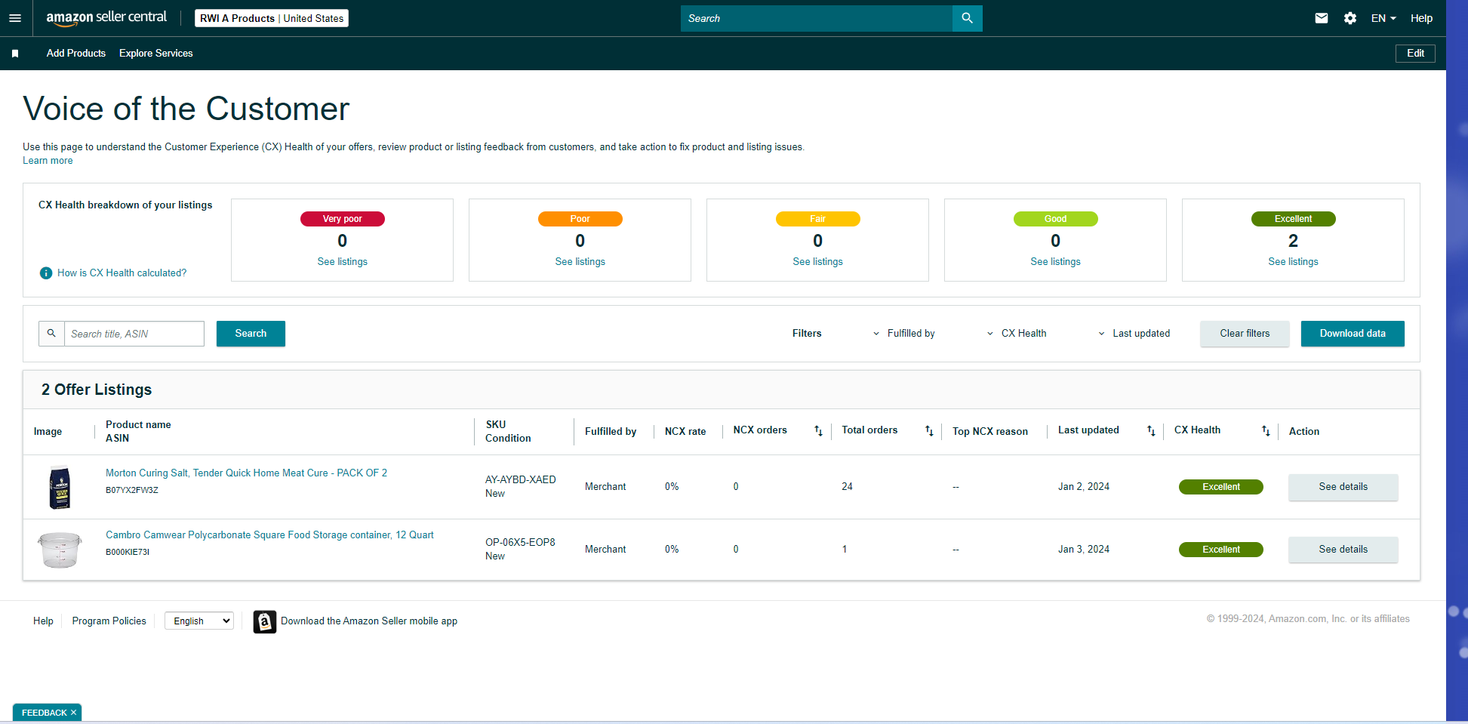The height and width of the screenshot is (724, 1468).
Task: Open the Morton Curing Salt product thumbnail
Action: 60,487
